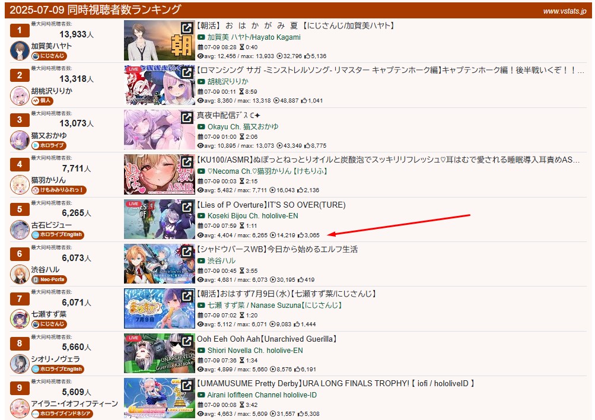
Task: Open external link icon on Airani Iofifteen thumbnail
Action: [186, 386]
